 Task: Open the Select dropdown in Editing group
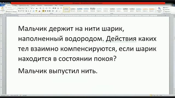point(167,11)
